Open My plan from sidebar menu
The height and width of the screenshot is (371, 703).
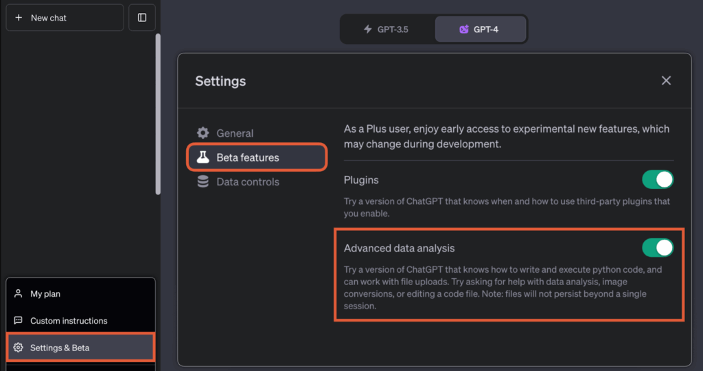pos(81,294)
